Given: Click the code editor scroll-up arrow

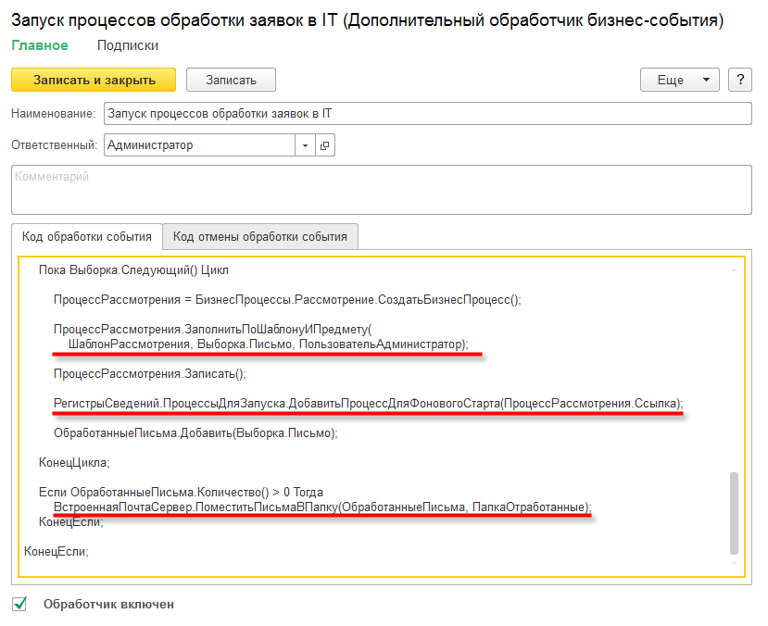Looking at the screenshot, I should pyautogui.click(x=735, y=270).
